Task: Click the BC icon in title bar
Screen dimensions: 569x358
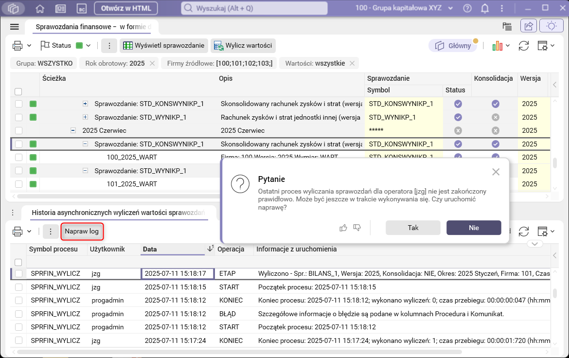Action: (81, 8)
